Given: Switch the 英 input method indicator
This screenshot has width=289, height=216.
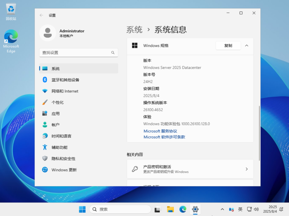Looking at the screenshot, I should coord(240,209).
